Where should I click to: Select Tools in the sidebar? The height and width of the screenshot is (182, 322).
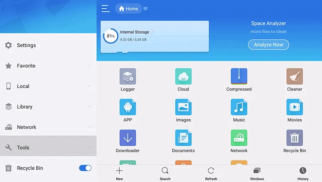pos(48,146)
